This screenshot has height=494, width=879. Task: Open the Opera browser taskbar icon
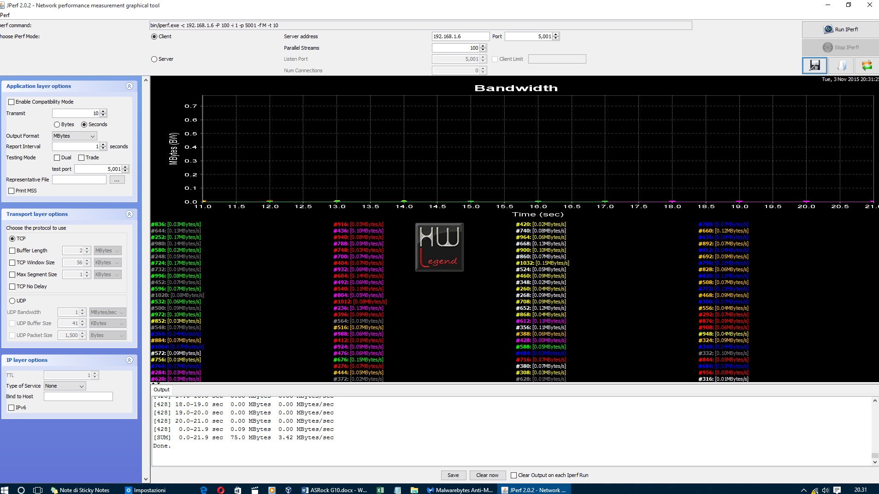220,490
